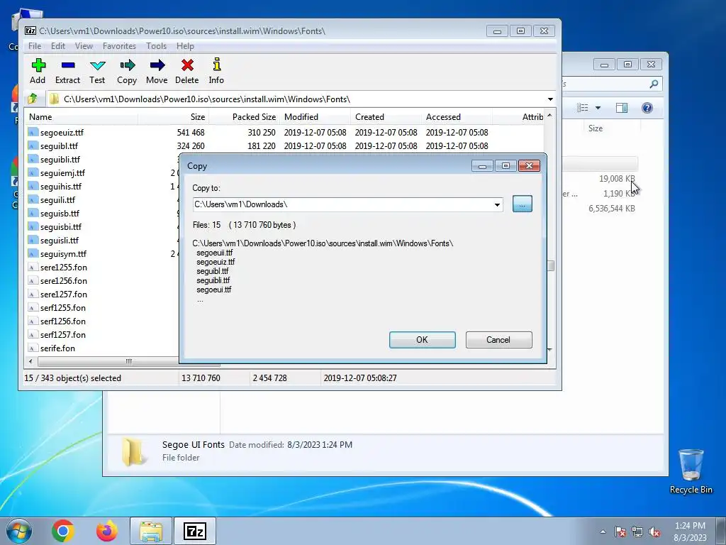
Task: Sort by the Created column header
Action: click(x=386, y=117)
